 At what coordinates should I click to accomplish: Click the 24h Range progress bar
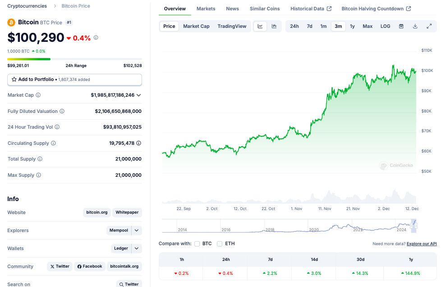(74, 59)
